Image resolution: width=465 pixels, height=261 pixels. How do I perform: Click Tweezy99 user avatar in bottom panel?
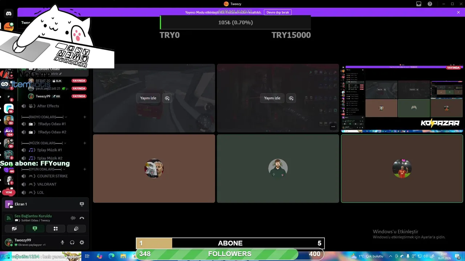point(8,242)
